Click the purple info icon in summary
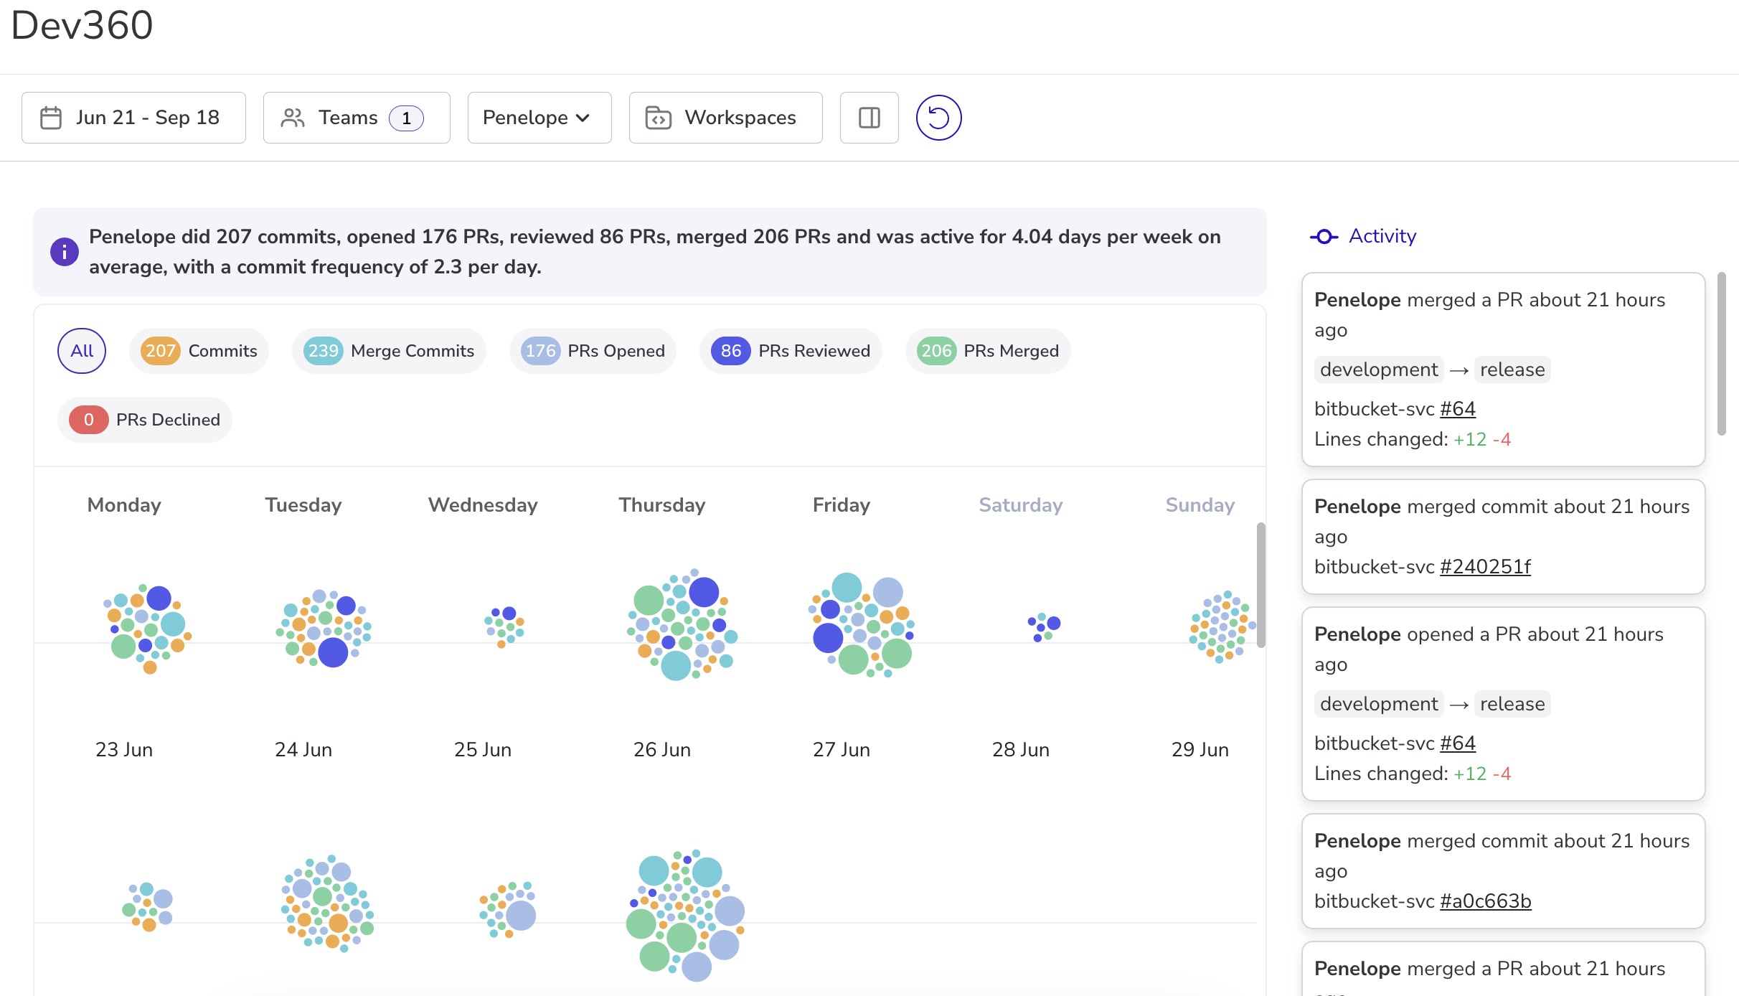This screenshot has height=996, width=1739. click(x=65, y=252)
